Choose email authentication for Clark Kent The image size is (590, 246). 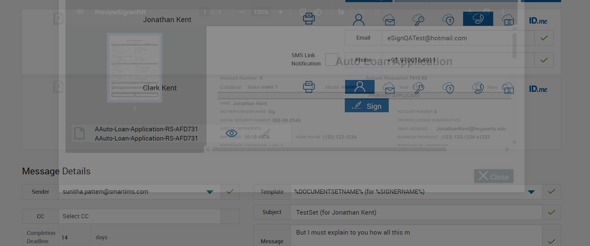point(389,88)
